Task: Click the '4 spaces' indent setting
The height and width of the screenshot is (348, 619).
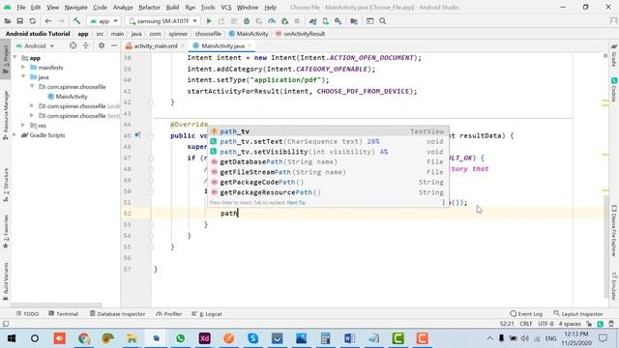Action: [570, 324]
